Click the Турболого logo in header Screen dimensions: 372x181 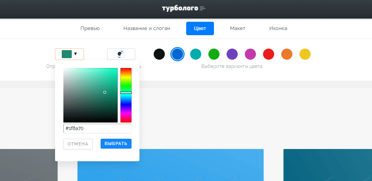pos(184,9)
